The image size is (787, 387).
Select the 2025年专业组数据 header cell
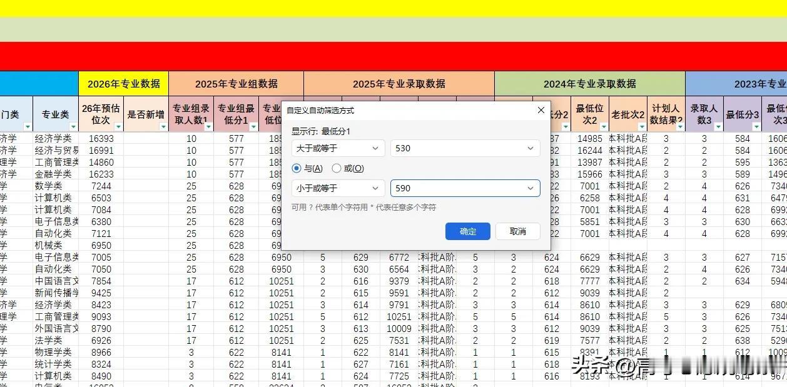coord(236,84)
